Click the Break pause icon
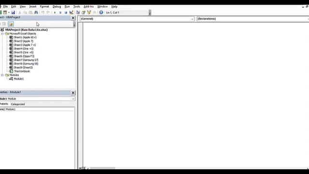Screen dimensions: 309x174 pyautogui.click(x=60, y=13)
